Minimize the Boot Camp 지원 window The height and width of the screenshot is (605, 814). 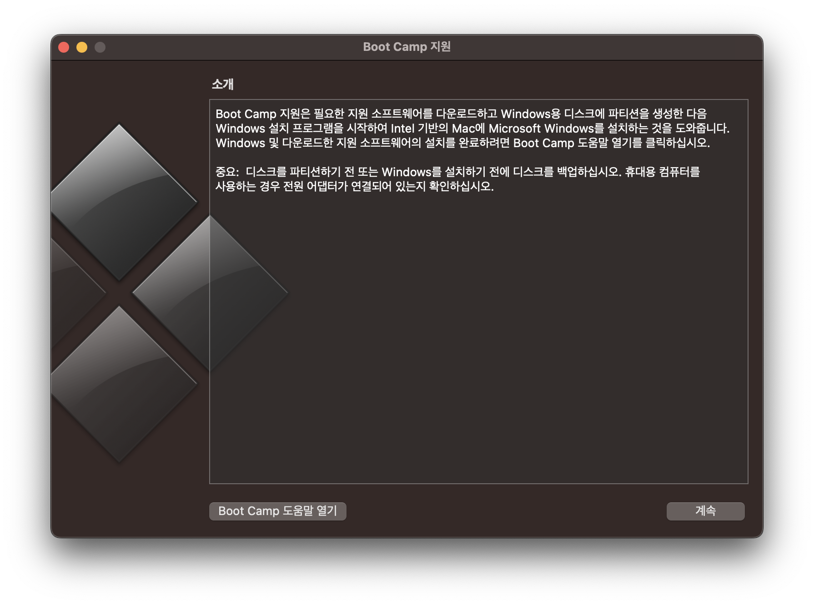[82, 47]
